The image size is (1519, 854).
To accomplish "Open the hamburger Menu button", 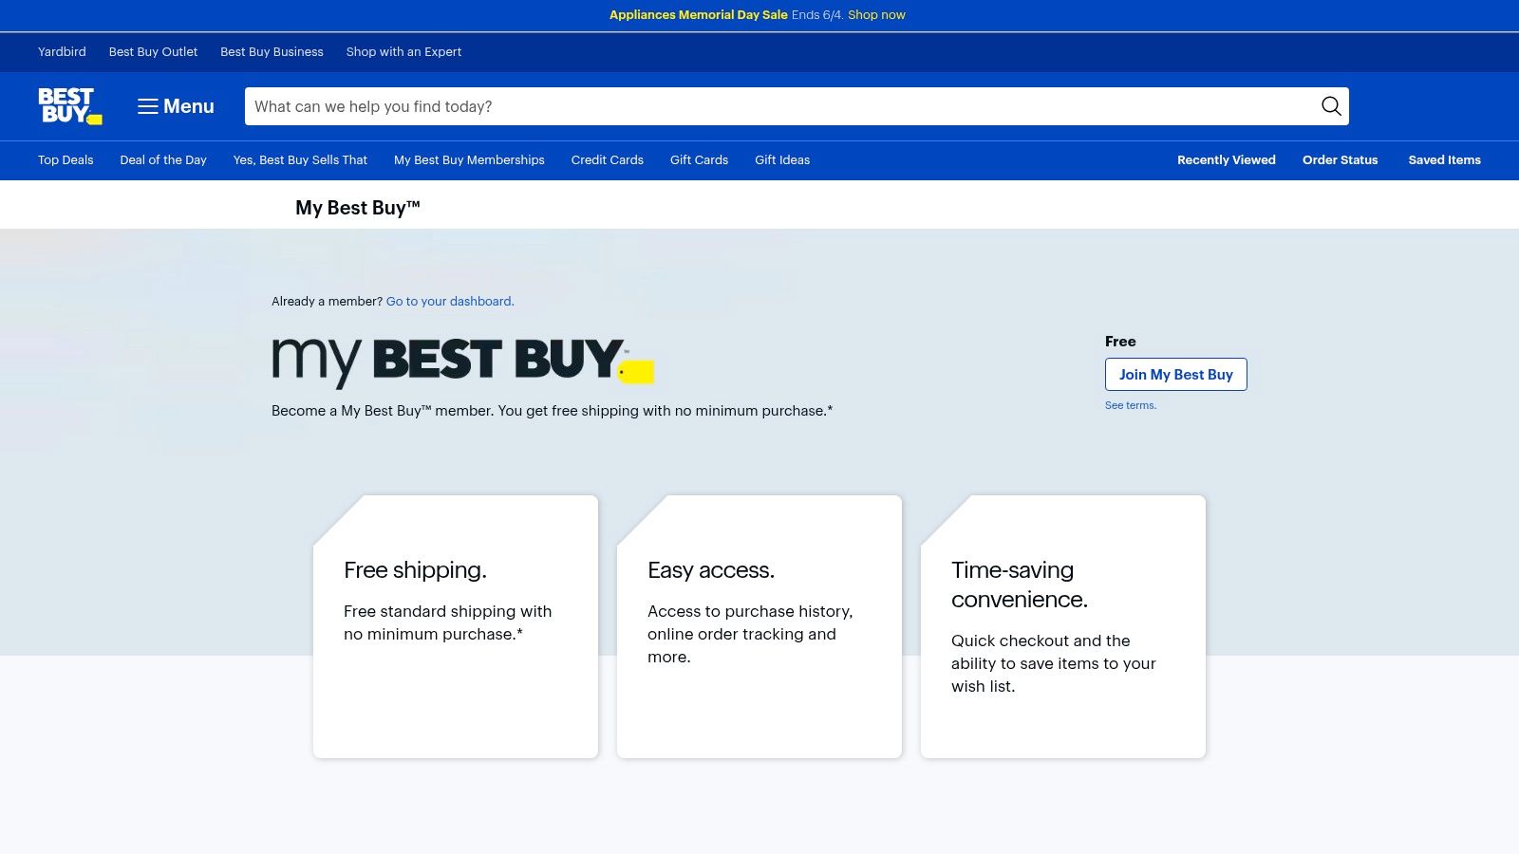I will pos(176,106).
